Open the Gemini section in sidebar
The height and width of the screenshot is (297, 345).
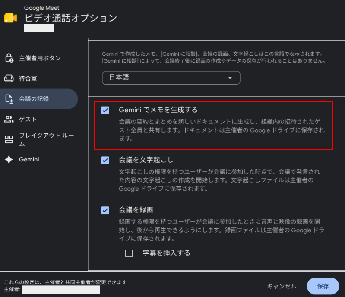[x=39, y=159]
